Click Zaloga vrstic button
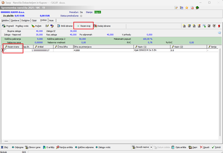Screen dimensions: 223x153 (x=103, y=147)
